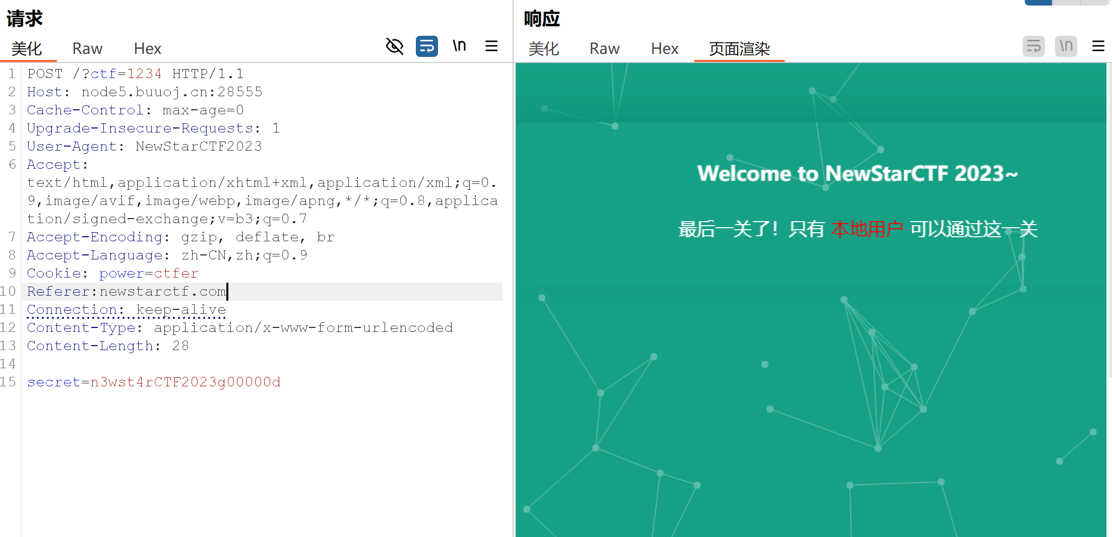Click the Accept-Encoding header line
Image resolution: width=1112 pixels, height=537 pixels.
tap(180, 237)
